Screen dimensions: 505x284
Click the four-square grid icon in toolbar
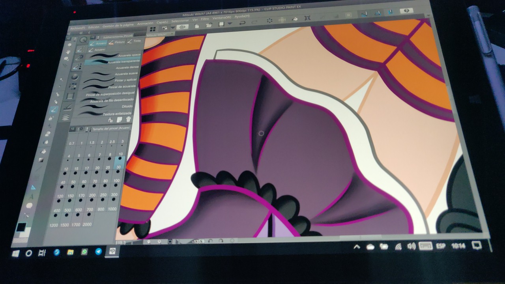pos(152,29)
